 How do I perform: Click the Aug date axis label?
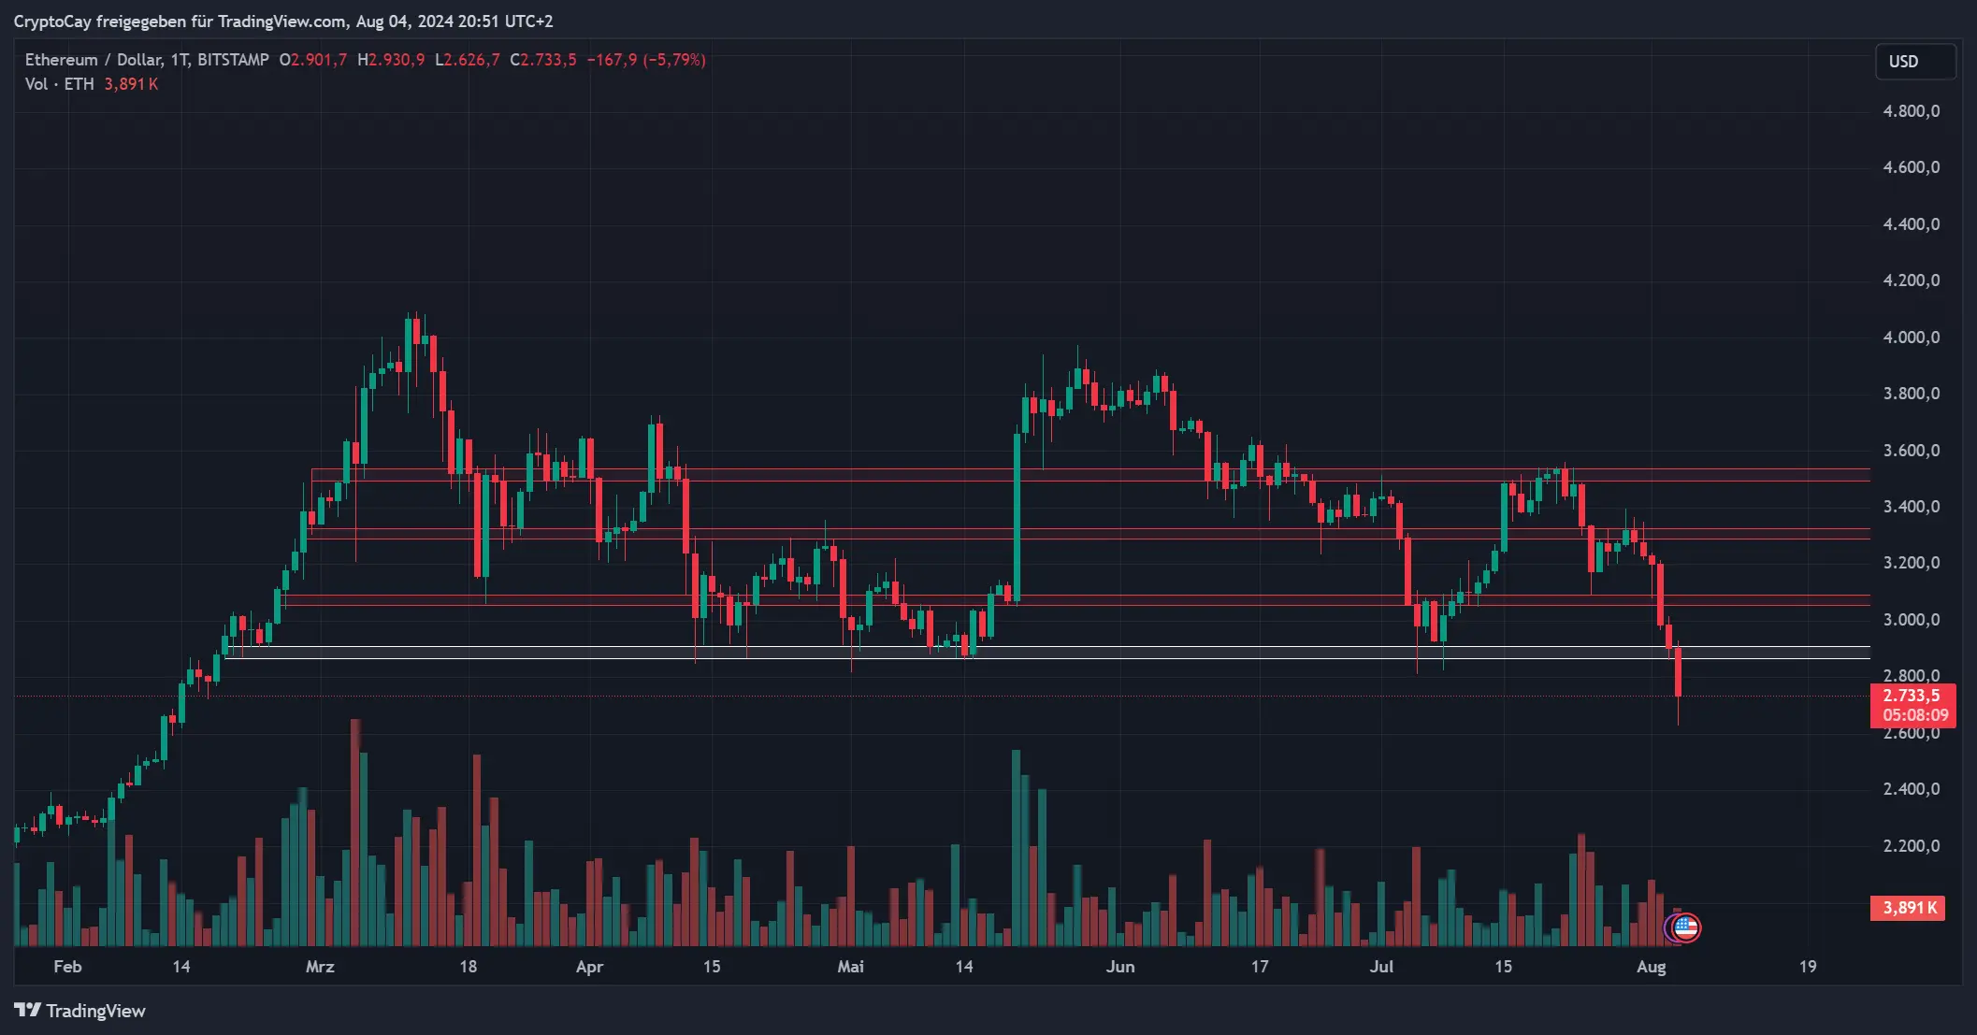[x=1651, y=967]
